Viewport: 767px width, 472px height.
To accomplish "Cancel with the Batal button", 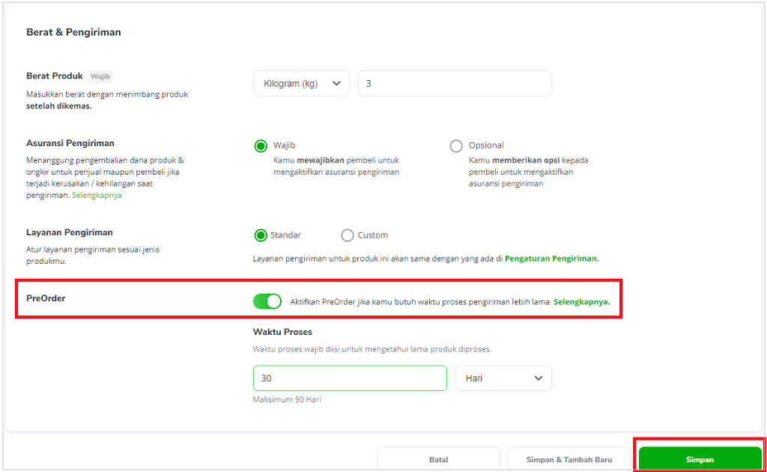I will point(438,459).
